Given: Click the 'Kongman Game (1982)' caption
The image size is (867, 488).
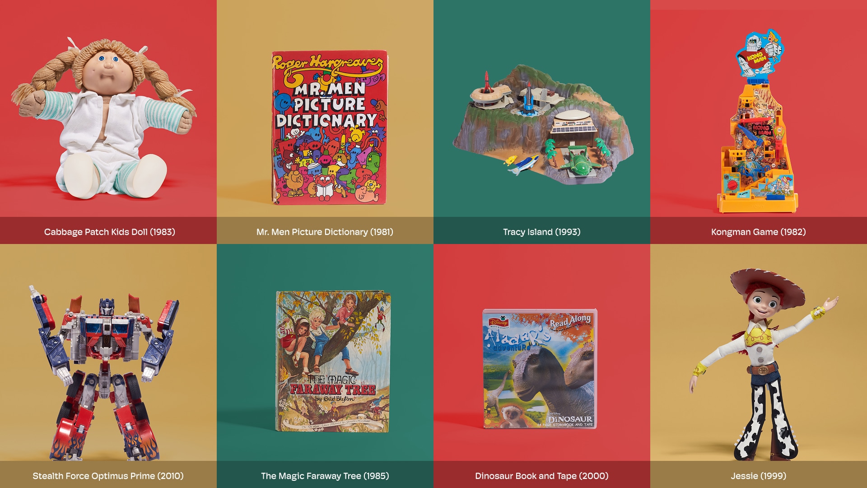Looking at the screenshot, I should point(758,232).
